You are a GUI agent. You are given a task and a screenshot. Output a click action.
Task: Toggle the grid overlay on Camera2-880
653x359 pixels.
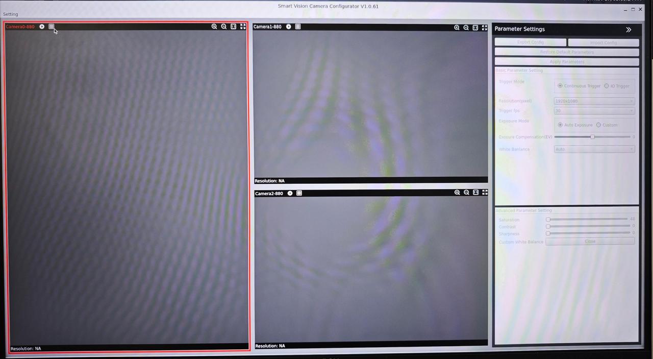point(299,193)
